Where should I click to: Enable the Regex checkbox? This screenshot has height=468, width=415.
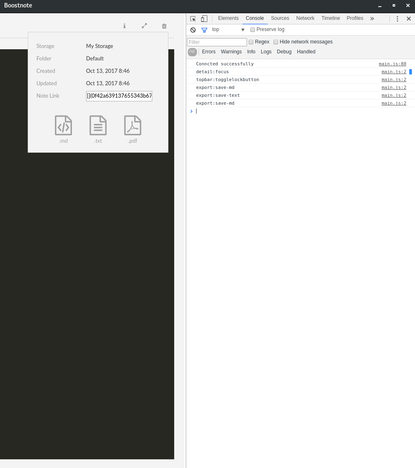coord(251,42)
